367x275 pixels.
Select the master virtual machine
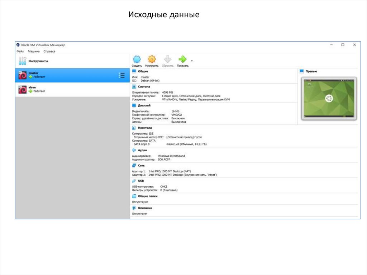click(x=72, y=75)
